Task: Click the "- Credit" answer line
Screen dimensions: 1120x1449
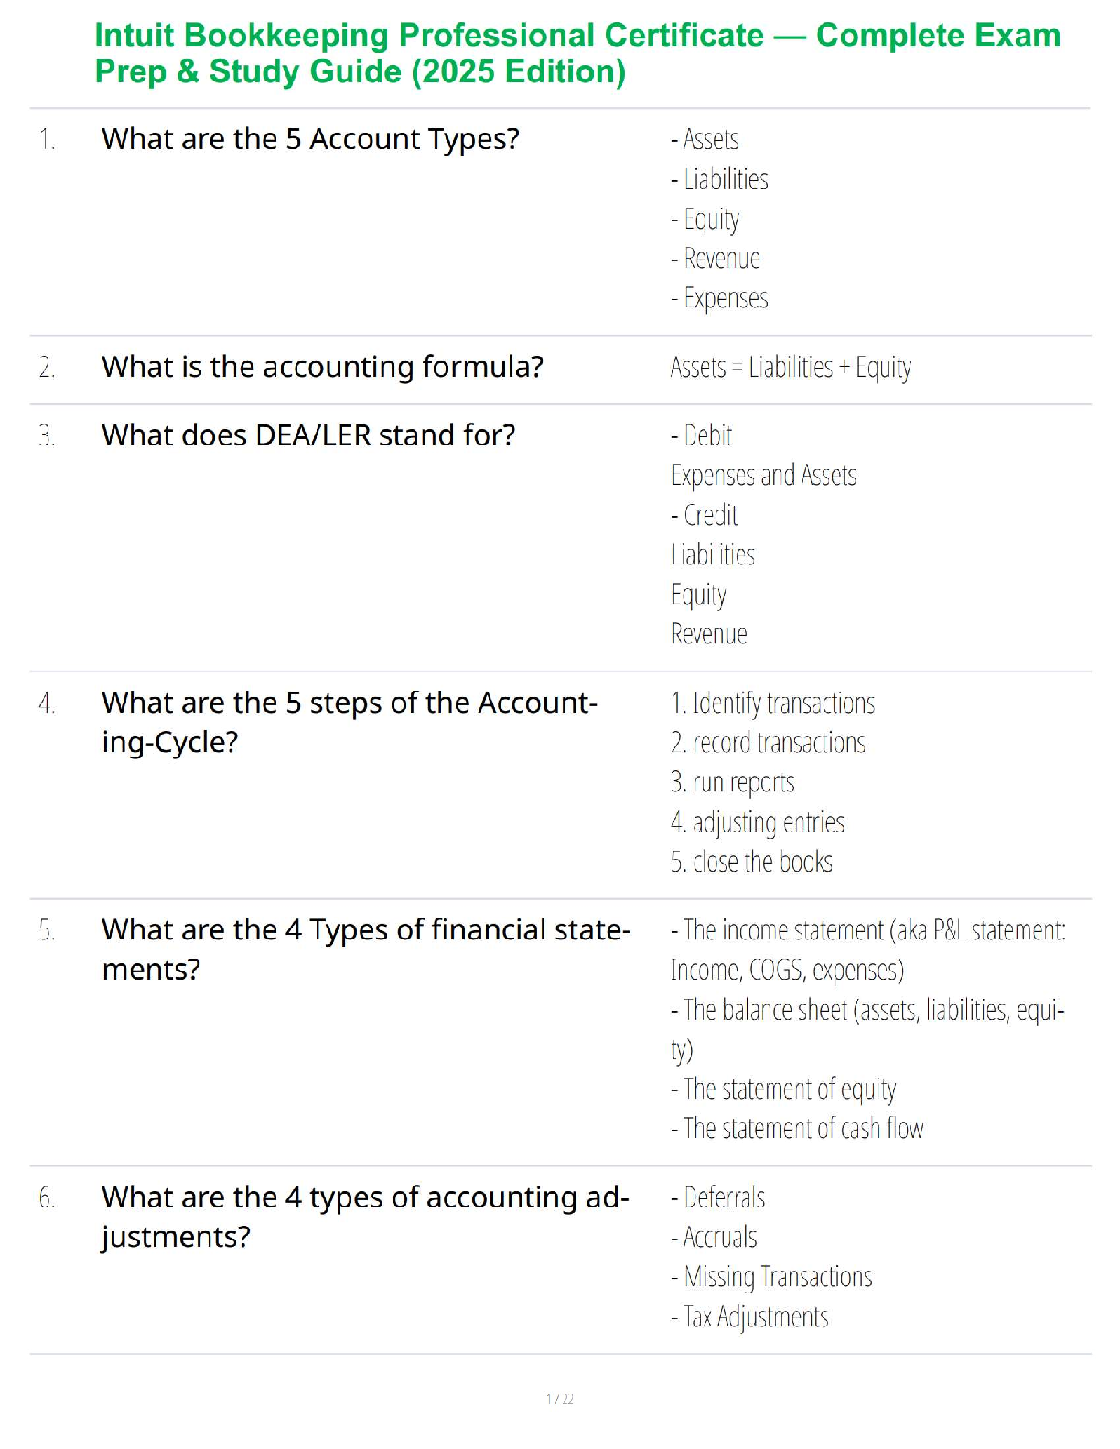Action: 705,515
